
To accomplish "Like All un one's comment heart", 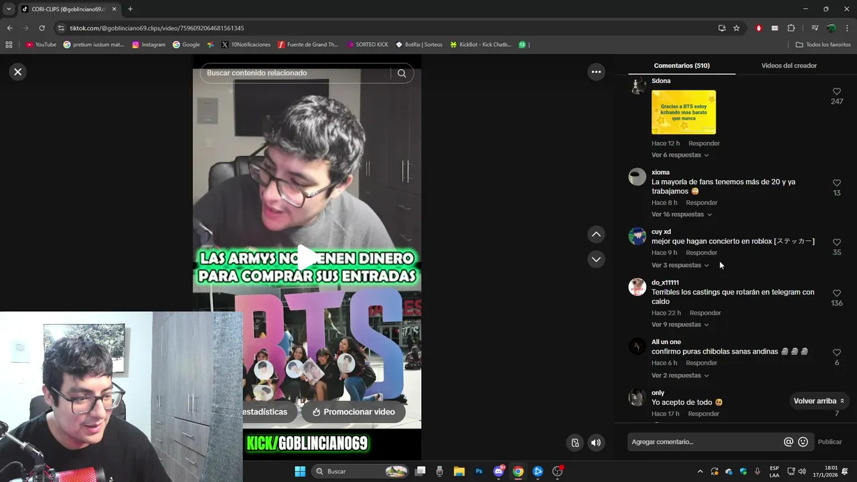I will coord(836,353).
